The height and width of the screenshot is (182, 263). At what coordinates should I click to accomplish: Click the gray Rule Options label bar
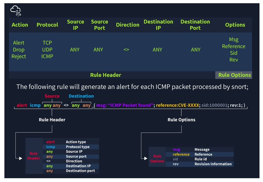(x=234, y=75)
